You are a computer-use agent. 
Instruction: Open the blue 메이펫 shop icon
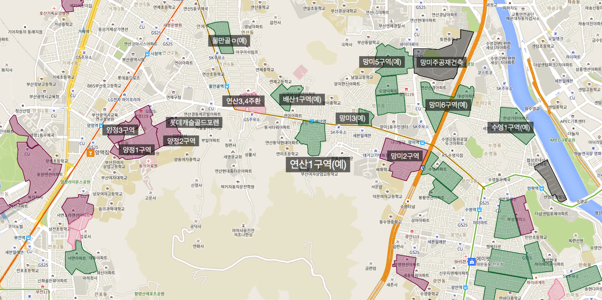pos(471,261)
